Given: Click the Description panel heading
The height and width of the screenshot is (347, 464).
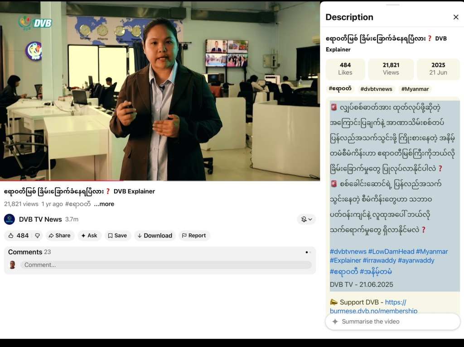Looking at the screenshot, I should pyautogui.click(x=349, y=17).
